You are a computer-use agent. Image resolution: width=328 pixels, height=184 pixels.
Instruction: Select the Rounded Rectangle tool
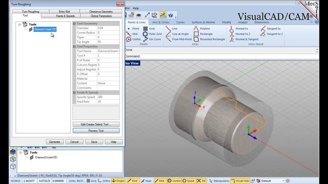(x=209, y=39)
